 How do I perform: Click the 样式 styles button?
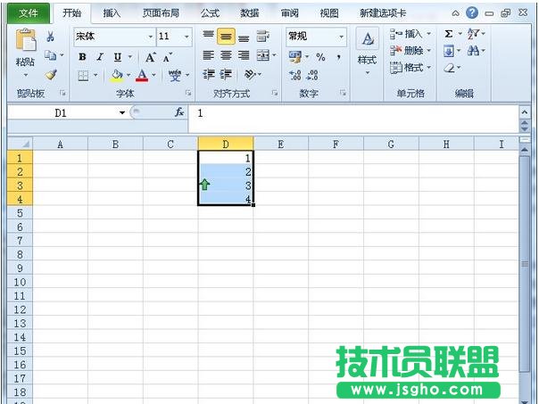(367, 51)
